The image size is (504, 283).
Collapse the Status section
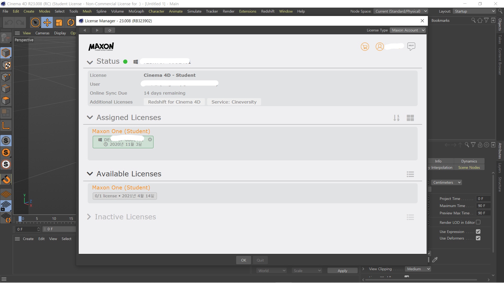tap(90, 62)
